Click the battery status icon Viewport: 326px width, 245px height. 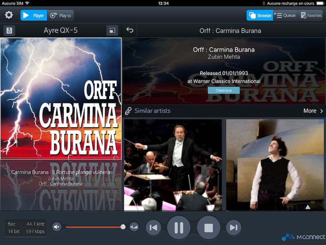[x=320, y=3]
